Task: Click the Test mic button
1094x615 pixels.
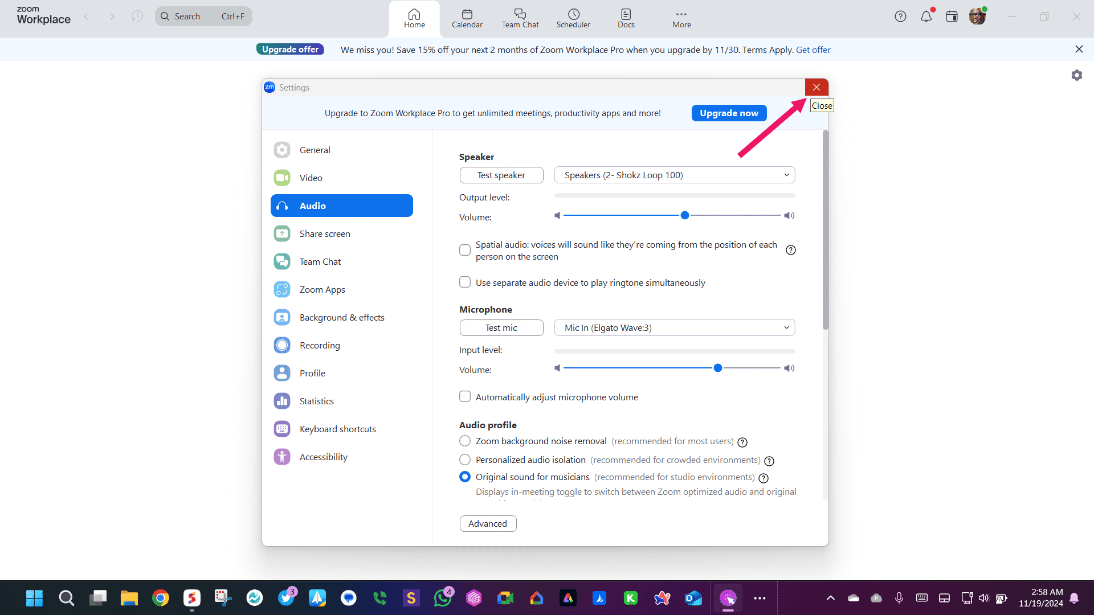Action: [x=501, y=327]
